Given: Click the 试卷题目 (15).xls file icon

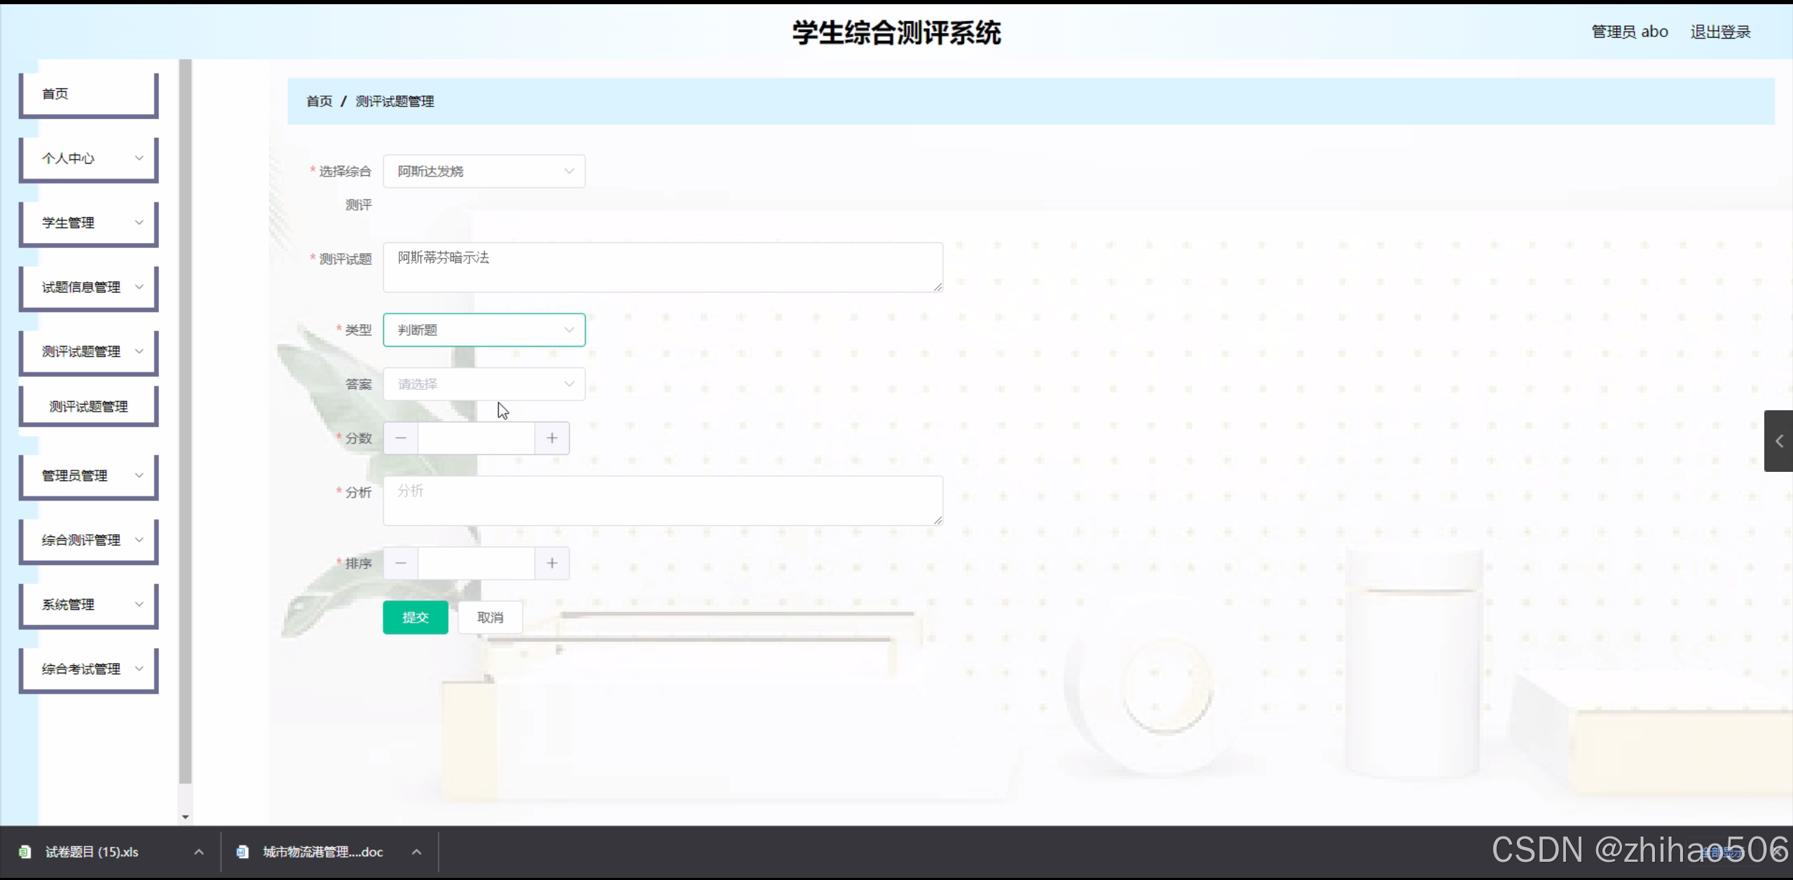Looking at the screenshot, I should 25,852.
